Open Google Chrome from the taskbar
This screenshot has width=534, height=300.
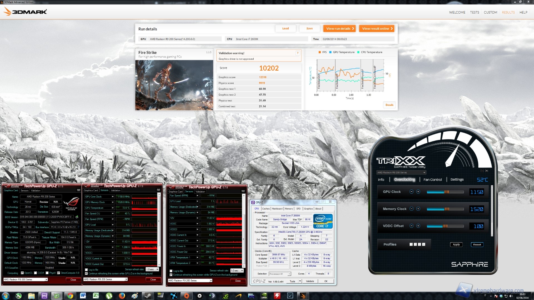tap(70, 296)
